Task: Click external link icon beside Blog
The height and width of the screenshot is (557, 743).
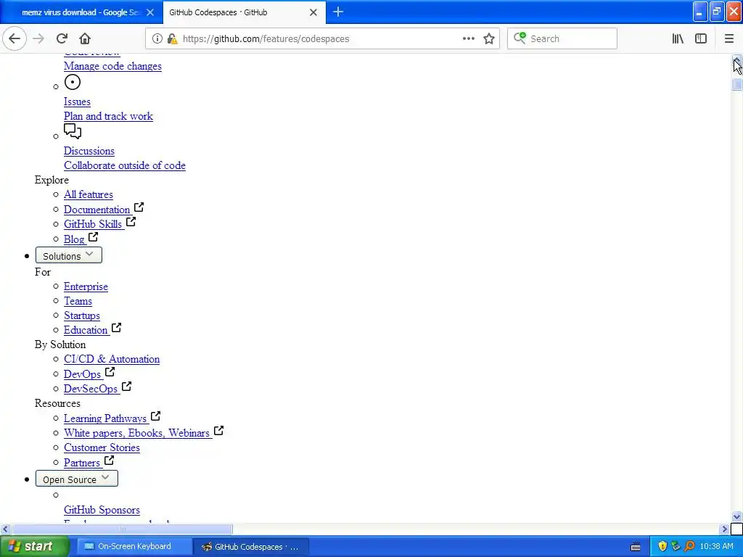Action: pos(94,237)
